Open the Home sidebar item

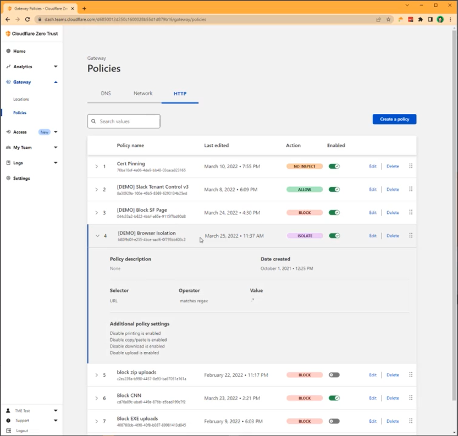coord(19,51)
